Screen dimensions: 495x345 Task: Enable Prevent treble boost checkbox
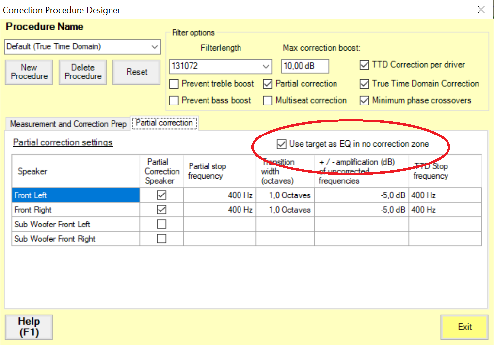tap(174, 84)
